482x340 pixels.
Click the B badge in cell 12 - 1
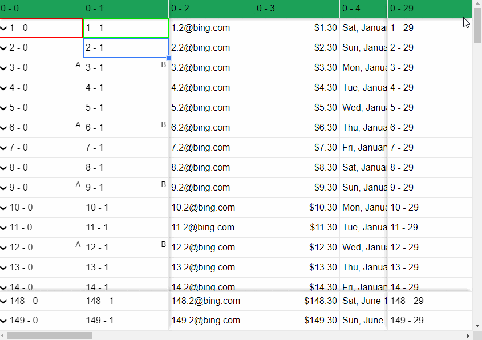pos(163,244)
